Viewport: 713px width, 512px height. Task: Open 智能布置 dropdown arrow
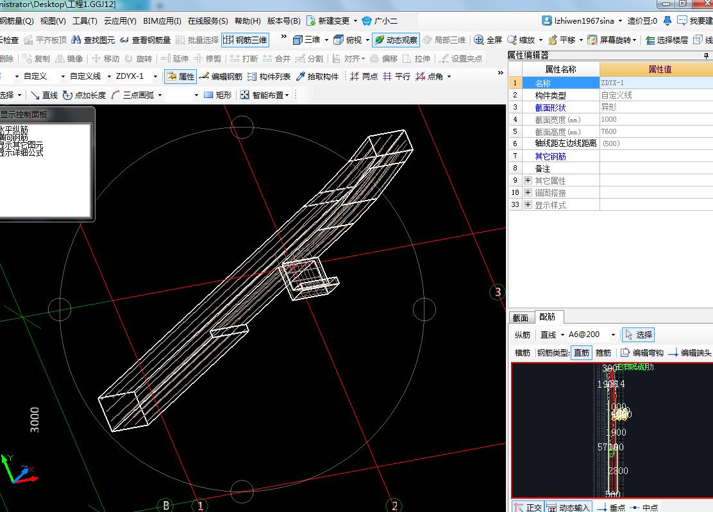[x=287, y=95]
